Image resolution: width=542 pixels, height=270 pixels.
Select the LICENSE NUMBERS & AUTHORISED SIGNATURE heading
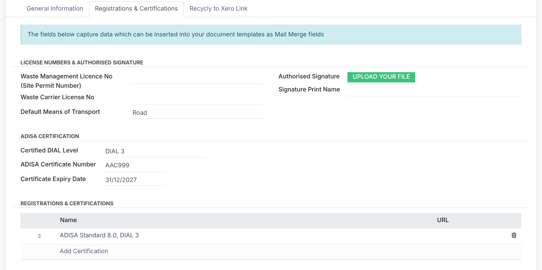(x=82, y=63)
